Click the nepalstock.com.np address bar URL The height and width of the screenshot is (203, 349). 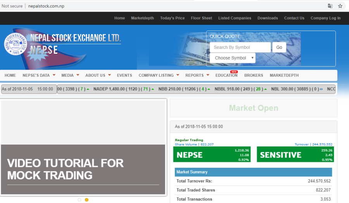(x=46, y=6)
